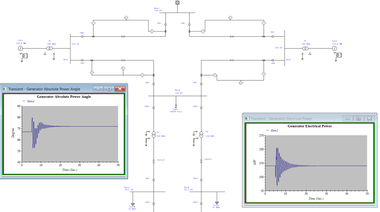
Task: Select circuit breaker CB1
Action: (166, 25)
